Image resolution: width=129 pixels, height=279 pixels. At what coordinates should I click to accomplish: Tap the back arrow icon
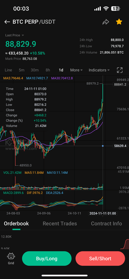(7, 22)
